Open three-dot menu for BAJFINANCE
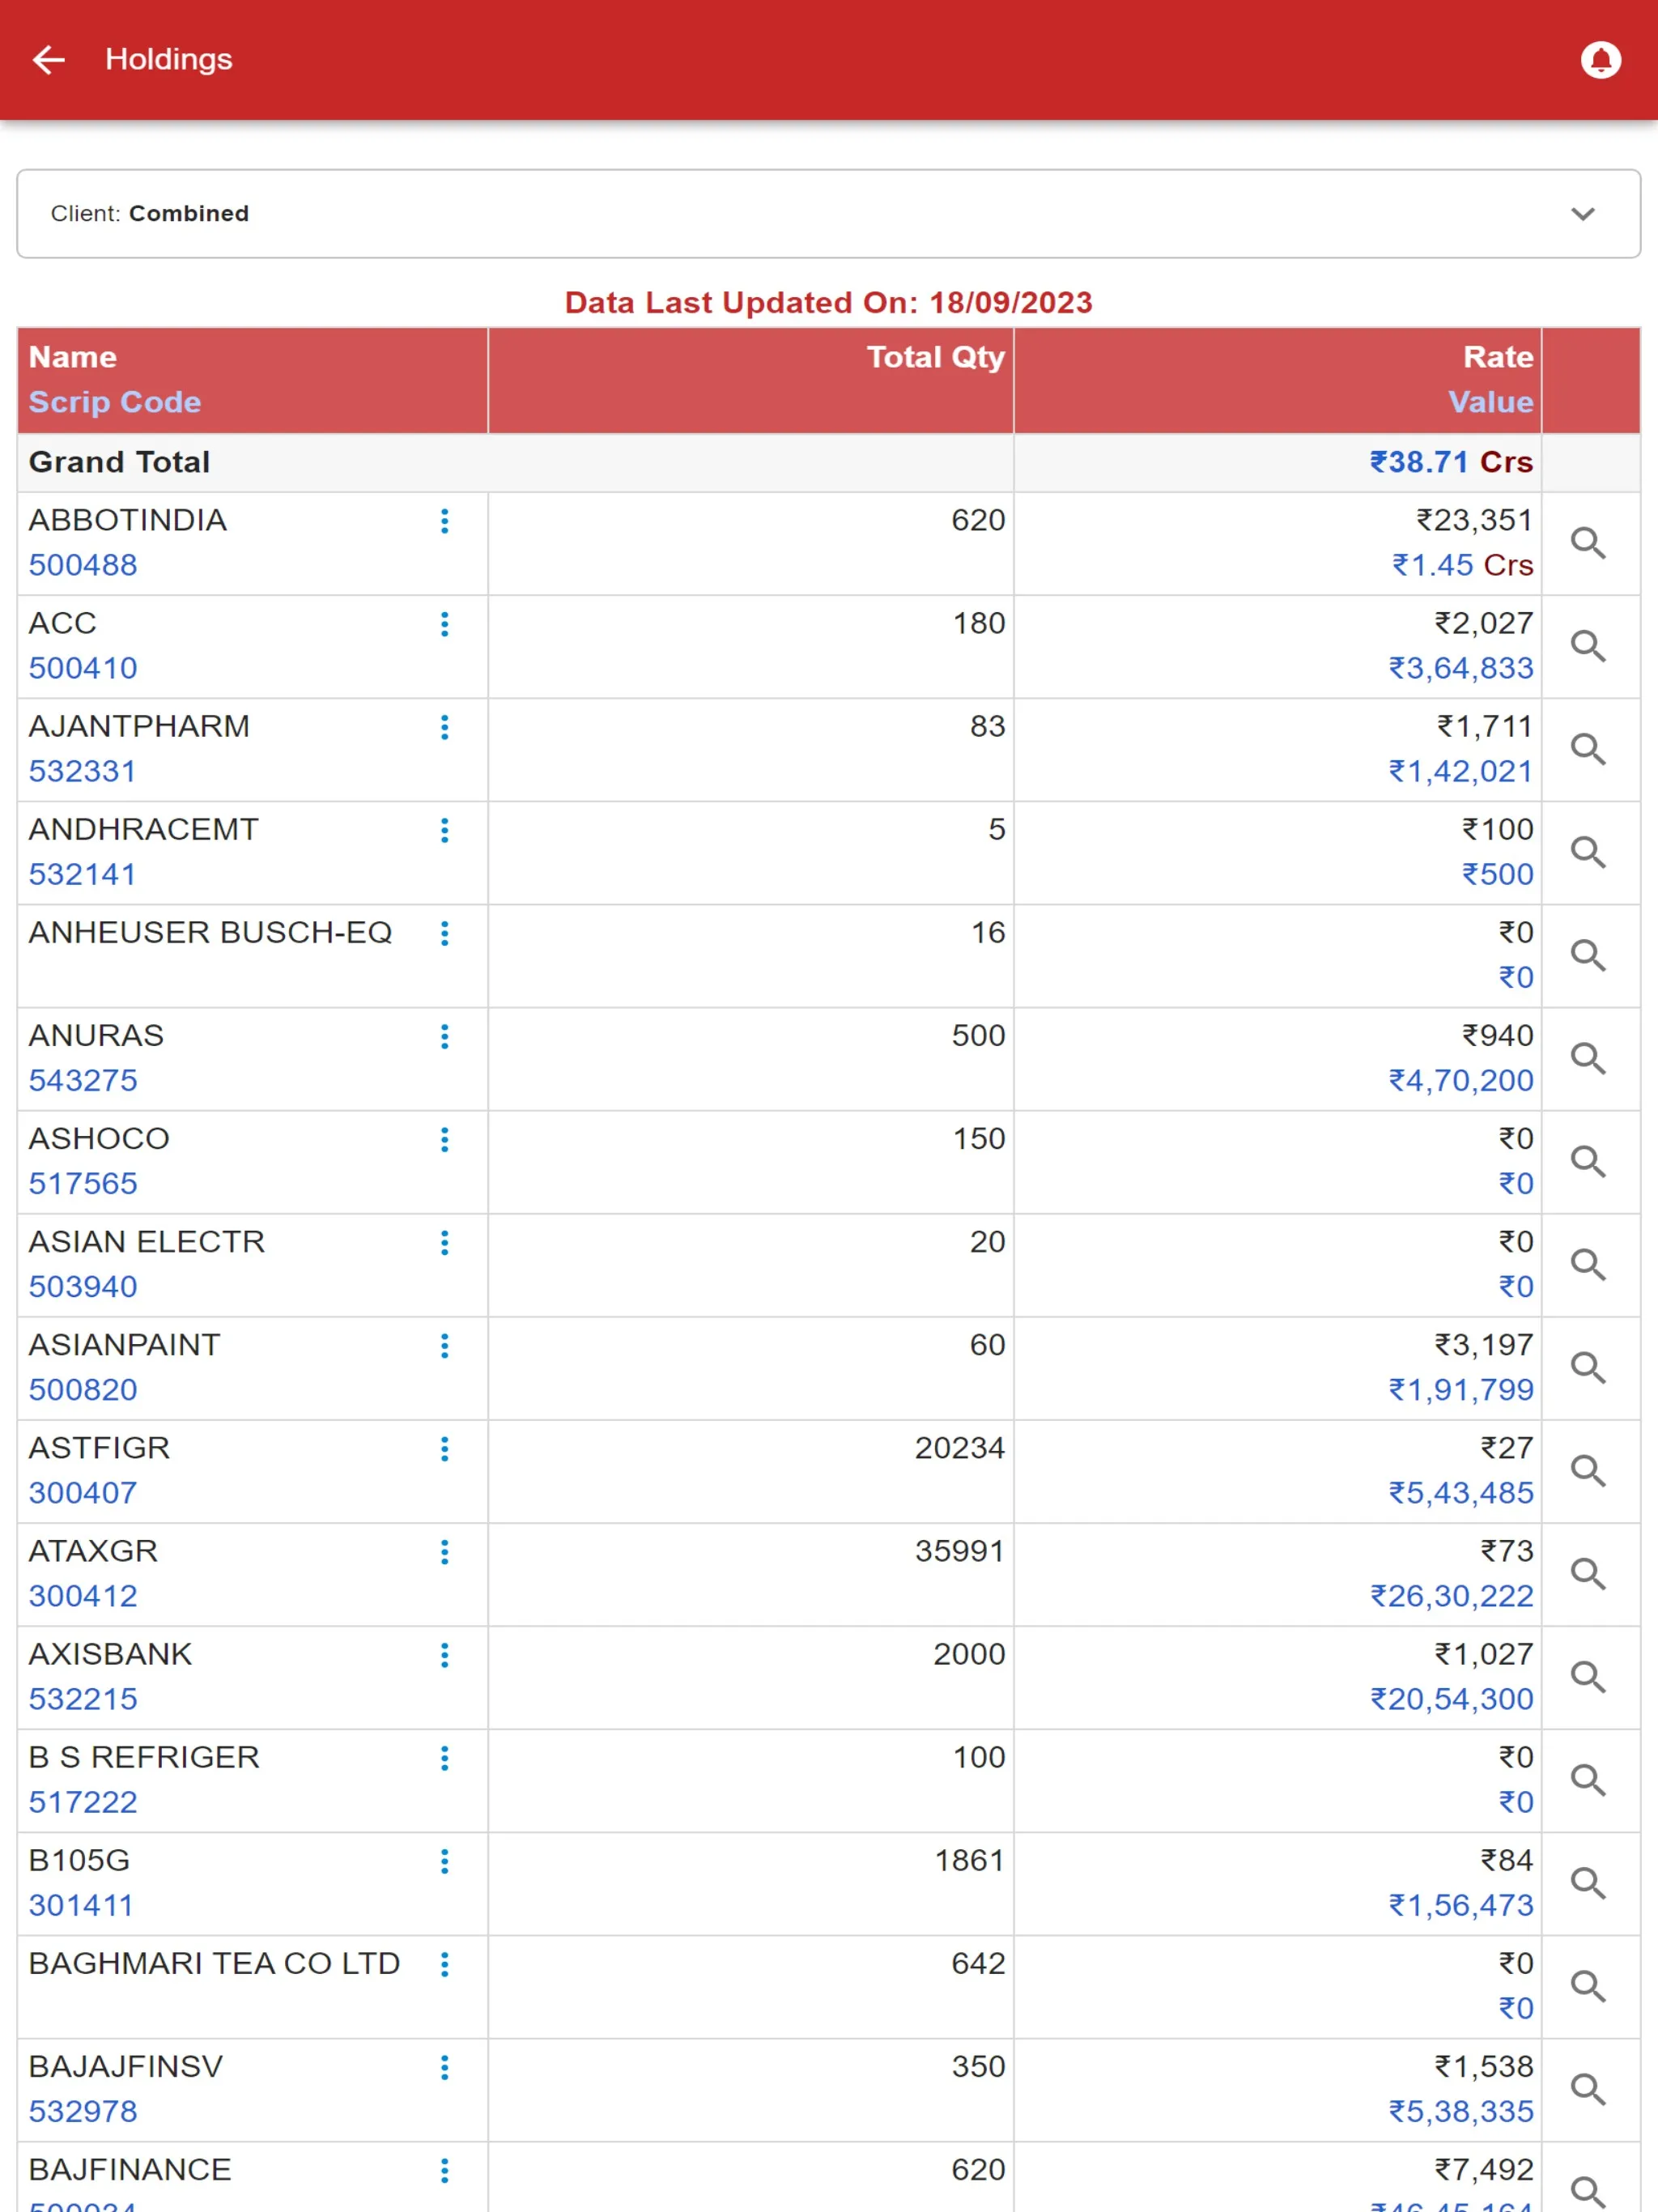The width and height of the screenshot is (1658, 2212). (x=444, y=2170)
